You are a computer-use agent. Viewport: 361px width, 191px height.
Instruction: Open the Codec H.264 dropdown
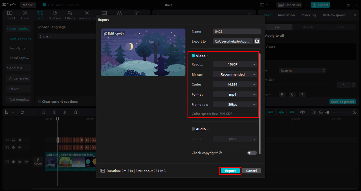pos(235,84)
